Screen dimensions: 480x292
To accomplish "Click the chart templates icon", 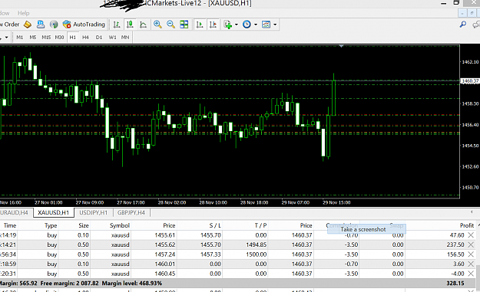I will click(x=266, y=25).
